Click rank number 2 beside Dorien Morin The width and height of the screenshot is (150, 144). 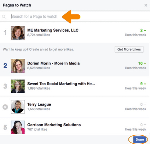(5, 66)
